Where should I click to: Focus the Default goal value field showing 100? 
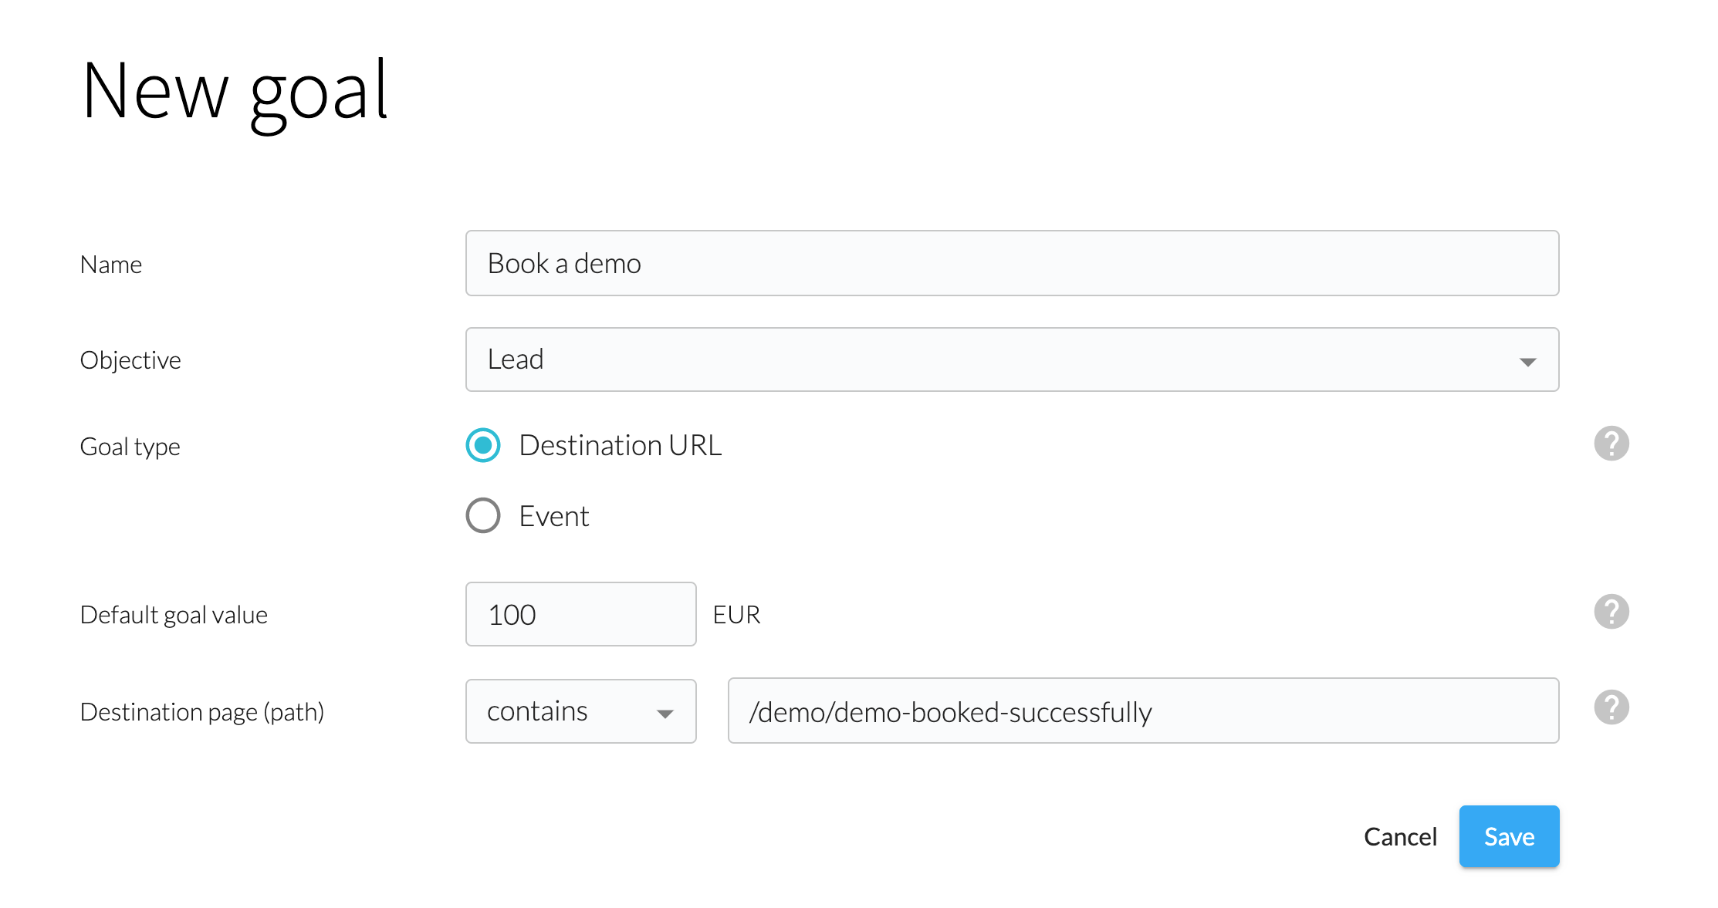(x=580, y=614)
